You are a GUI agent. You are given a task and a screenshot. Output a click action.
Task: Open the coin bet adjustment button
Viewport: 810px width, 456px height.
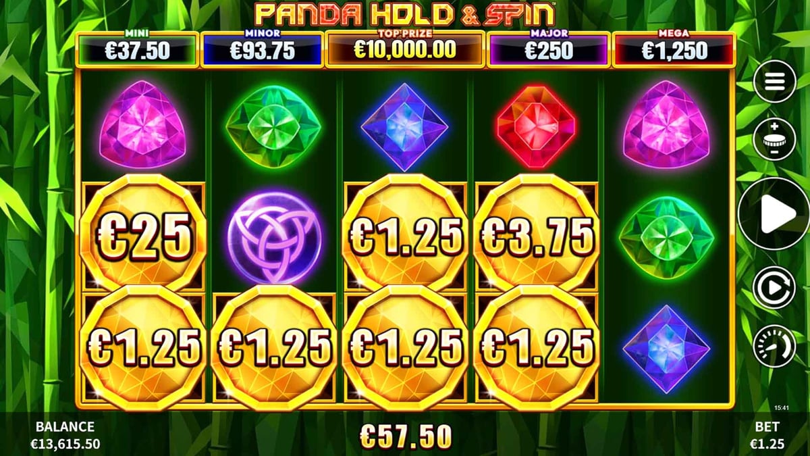(x=774, y=139)
